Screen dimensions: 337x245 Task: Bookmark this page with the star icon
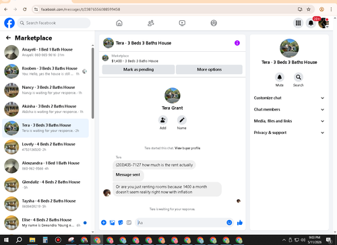click(x=309, y=9)
